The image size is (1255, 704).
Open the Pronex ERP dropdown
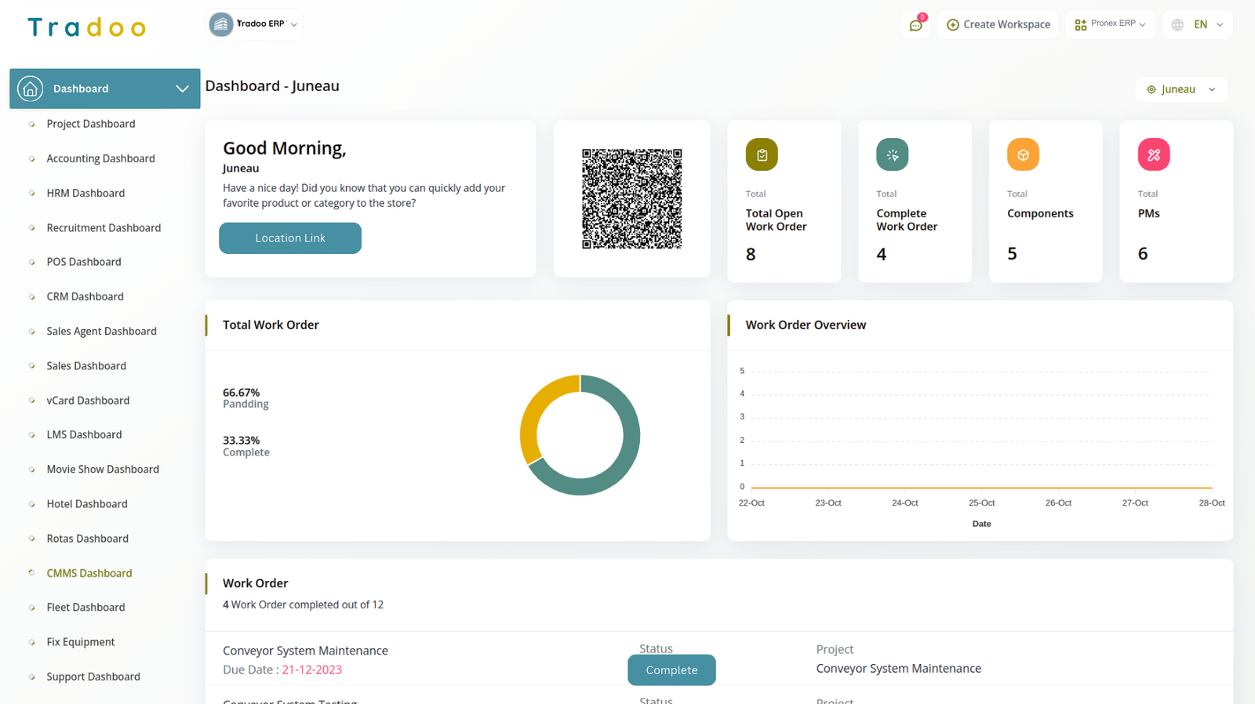coord(1110,24)
